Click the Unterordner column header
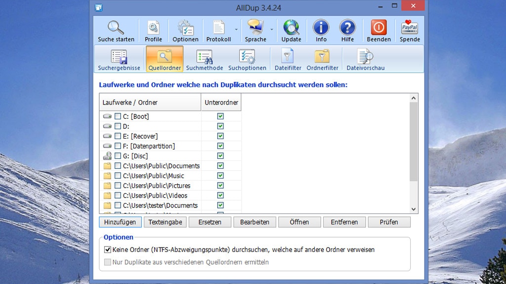506x284 pixels. click(x=221, y=103)
